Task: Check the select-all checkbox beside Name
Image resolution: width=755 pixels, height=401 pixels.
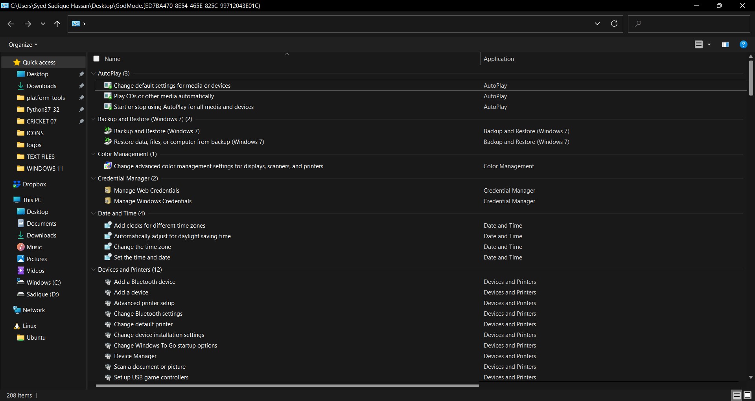Action: pyautogui.click(x=96, y=59)
